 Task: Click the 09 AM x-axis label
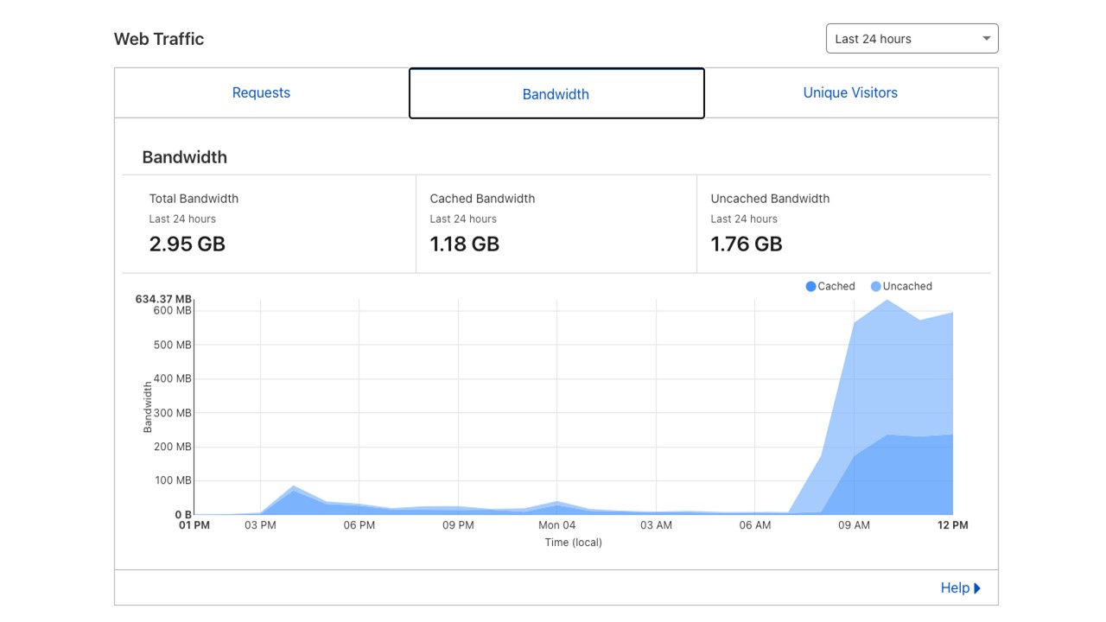coord(854,525)
